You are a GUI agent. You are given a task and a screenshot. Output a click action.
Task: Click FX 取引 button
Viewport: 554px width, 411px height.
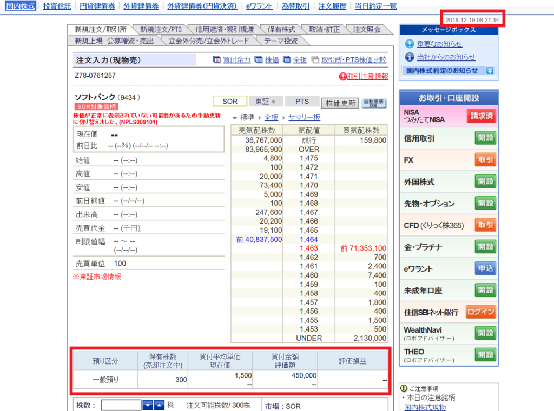485,160
